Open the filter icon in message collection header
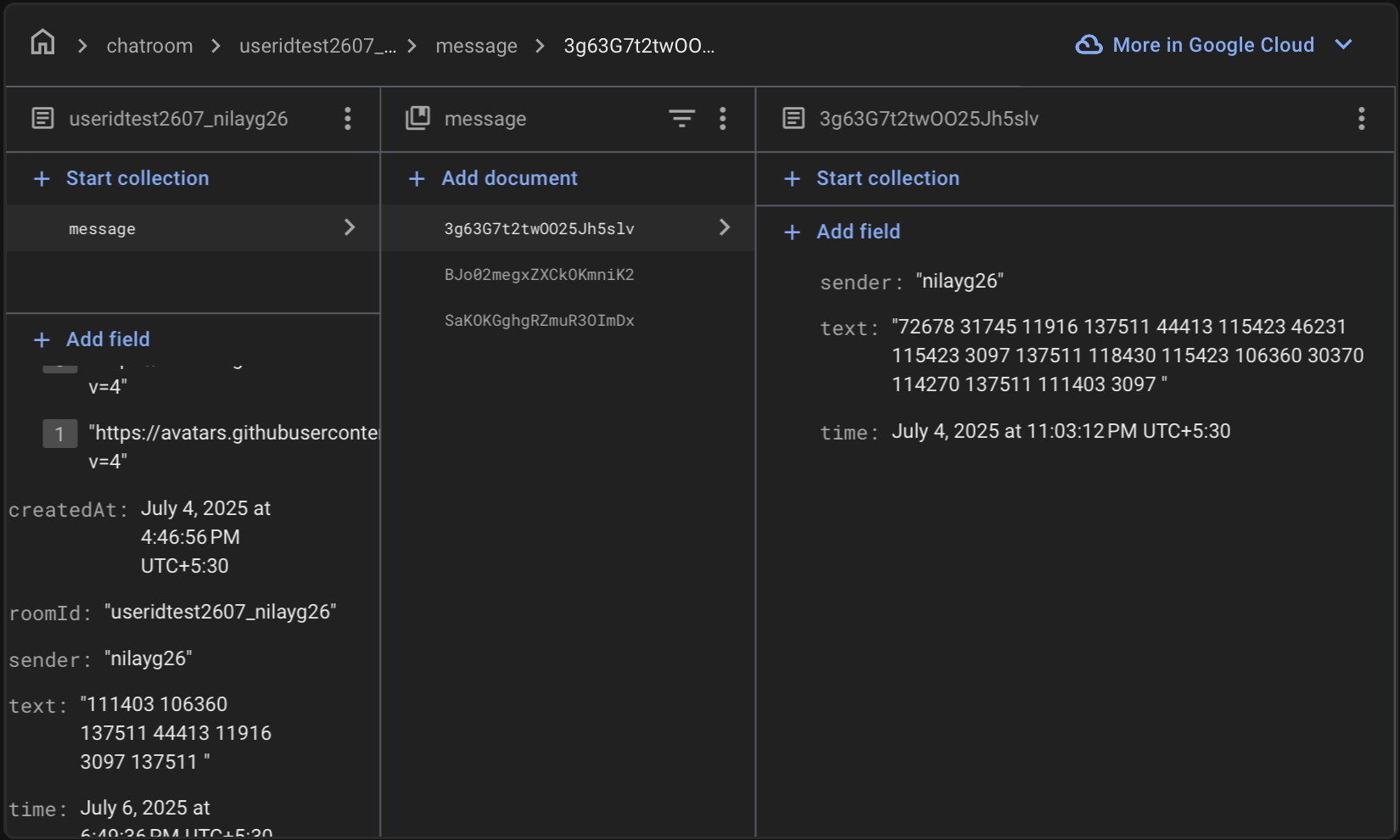1400x840 pixels. [681, 118]
